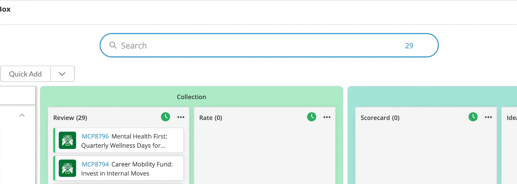Collapse the left panel with the chevron

pos(22,116)
